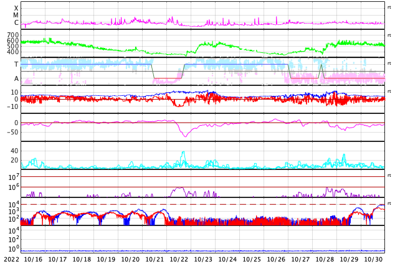Click the A label on the sector panel
The image size is (395, 264).
click(16, 79)
